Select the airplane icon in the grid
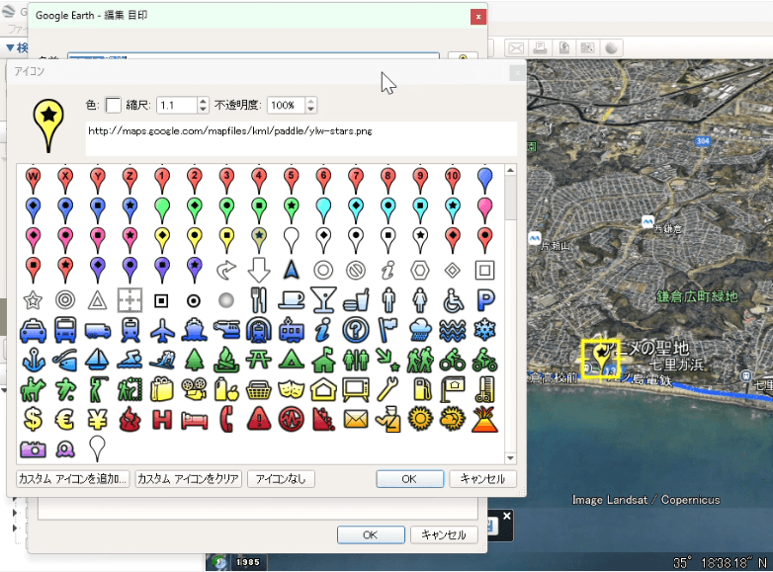This screenshot has height=572, width=773. pos(162,330)
